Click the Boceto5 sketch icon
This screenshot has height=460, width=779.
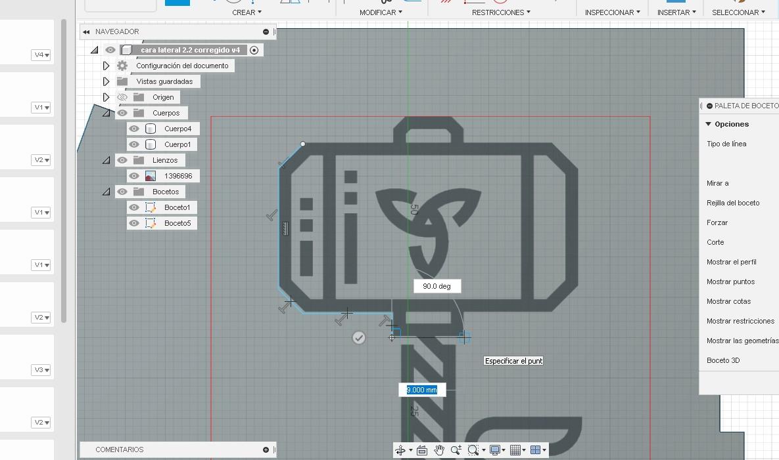(151, 223)
